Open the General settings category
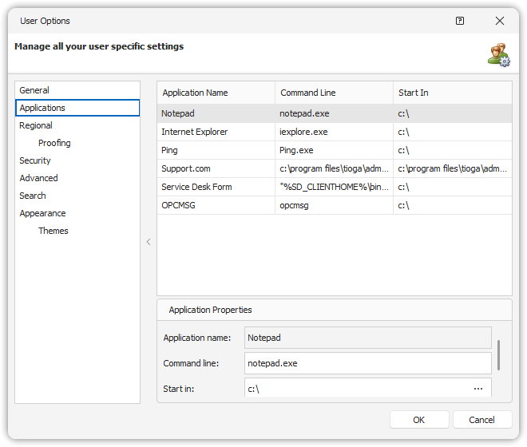Viewport: 527px width, 447px height. point(34,90)
